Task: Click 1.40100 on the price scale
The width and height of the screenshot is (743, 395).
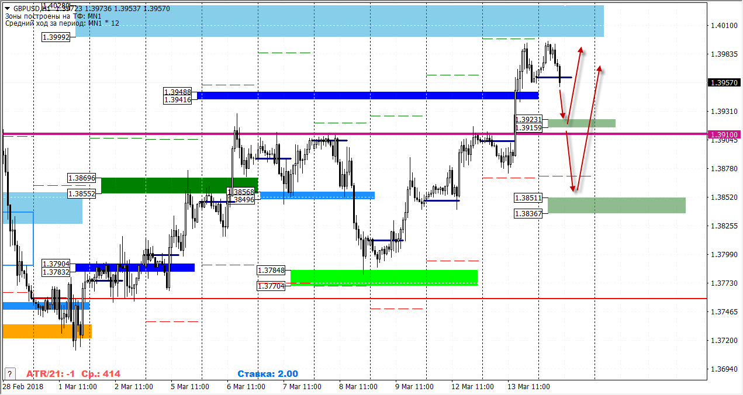Action: [724, 25]
